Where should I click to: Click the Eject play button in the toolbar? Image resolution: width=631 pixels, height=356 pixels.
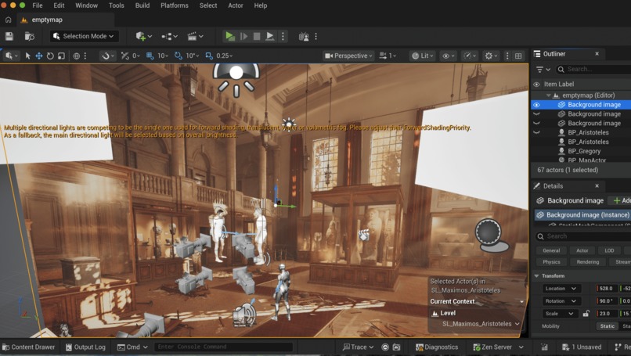(x=270, y=36)
